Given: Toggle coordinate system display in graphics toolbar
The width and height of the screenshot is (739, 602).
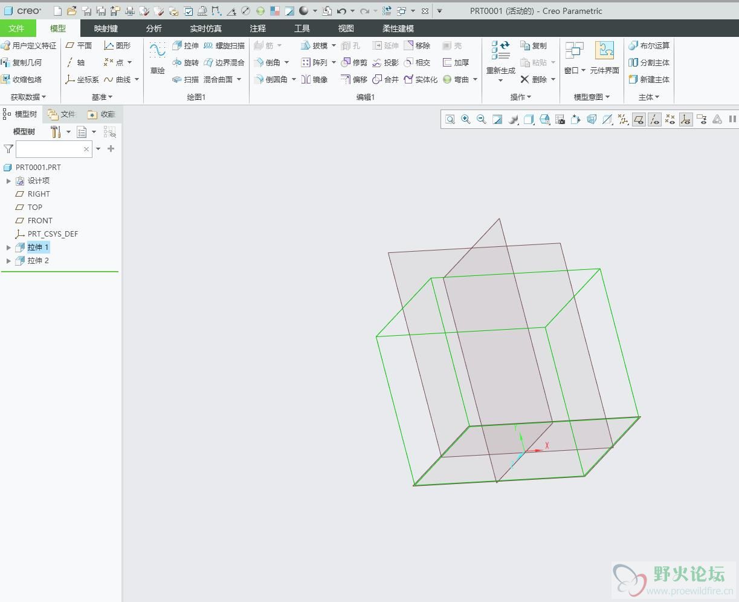Looking at the screenshot, I should tap(686, 119).
